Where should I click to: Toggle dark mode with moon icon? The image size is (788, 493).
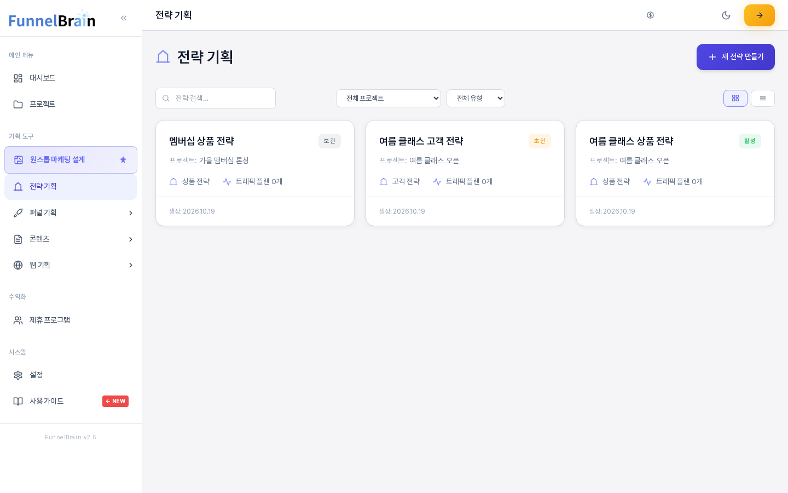click(x=726, y=15)
